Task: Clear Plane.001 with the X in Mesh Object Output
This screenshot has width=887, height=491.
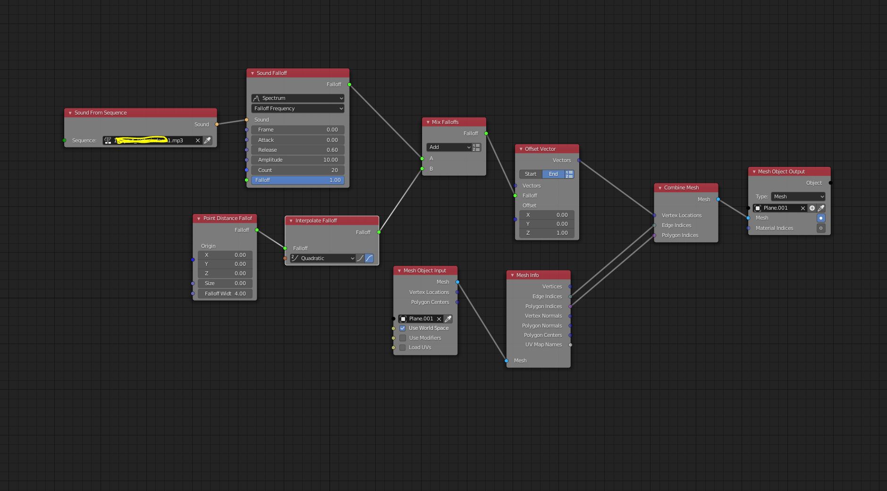Action: 803,208
